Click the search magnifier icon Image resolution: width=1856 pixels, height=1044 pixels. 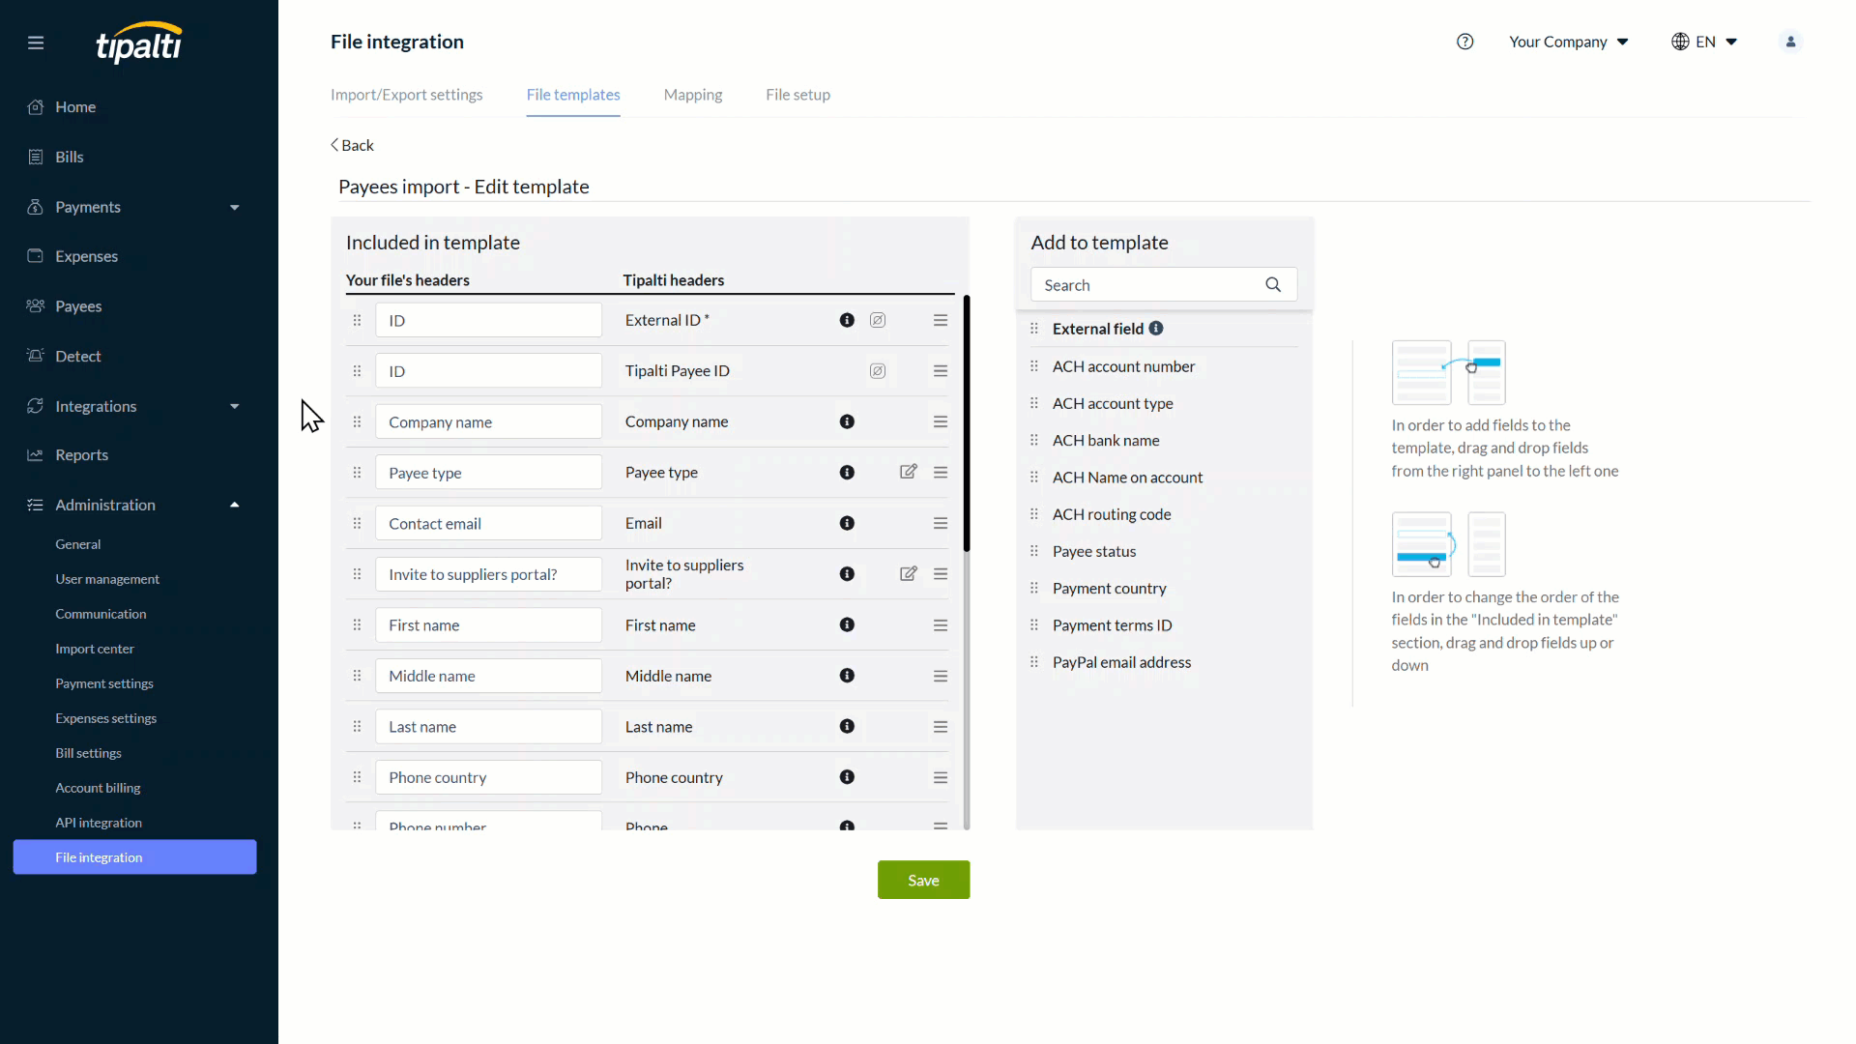(1273, 285)
